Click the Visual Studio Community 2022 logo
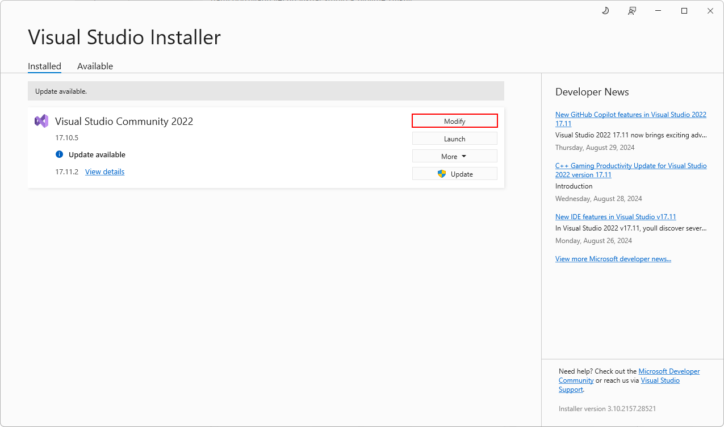The image size is (724, 427). pyautogui.click(x=41, y=120)
